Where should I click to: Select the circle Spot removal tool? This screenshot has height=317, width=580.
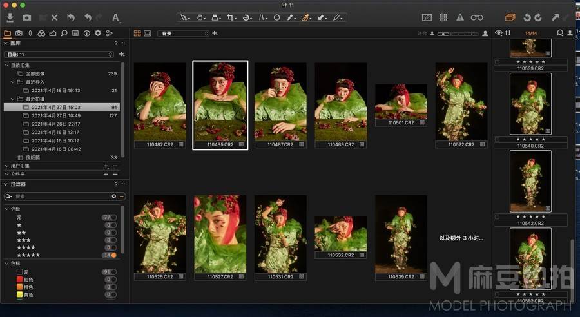point(276,17)
